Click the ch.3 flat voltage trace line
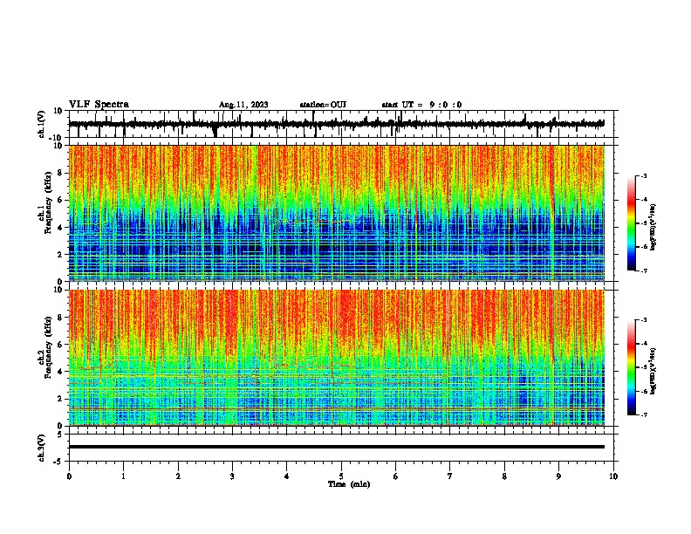The height and width of the screenshot is (534, 691). 337,447
